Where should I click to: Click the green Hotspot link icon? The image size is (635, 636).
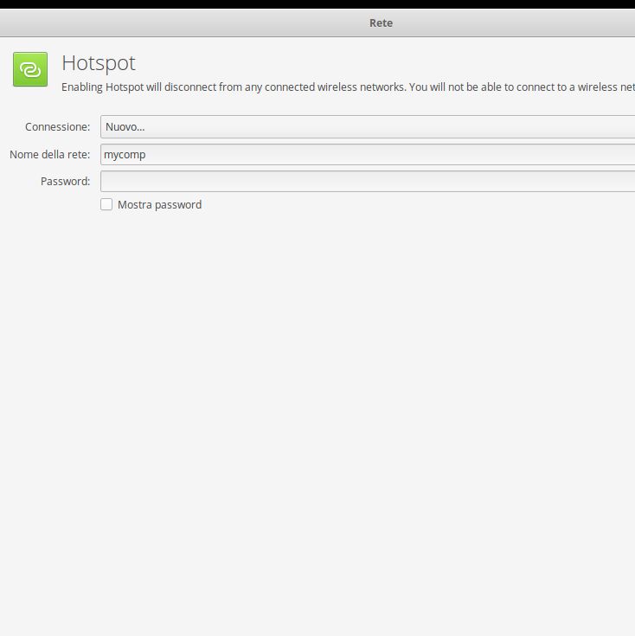(30, 69)
